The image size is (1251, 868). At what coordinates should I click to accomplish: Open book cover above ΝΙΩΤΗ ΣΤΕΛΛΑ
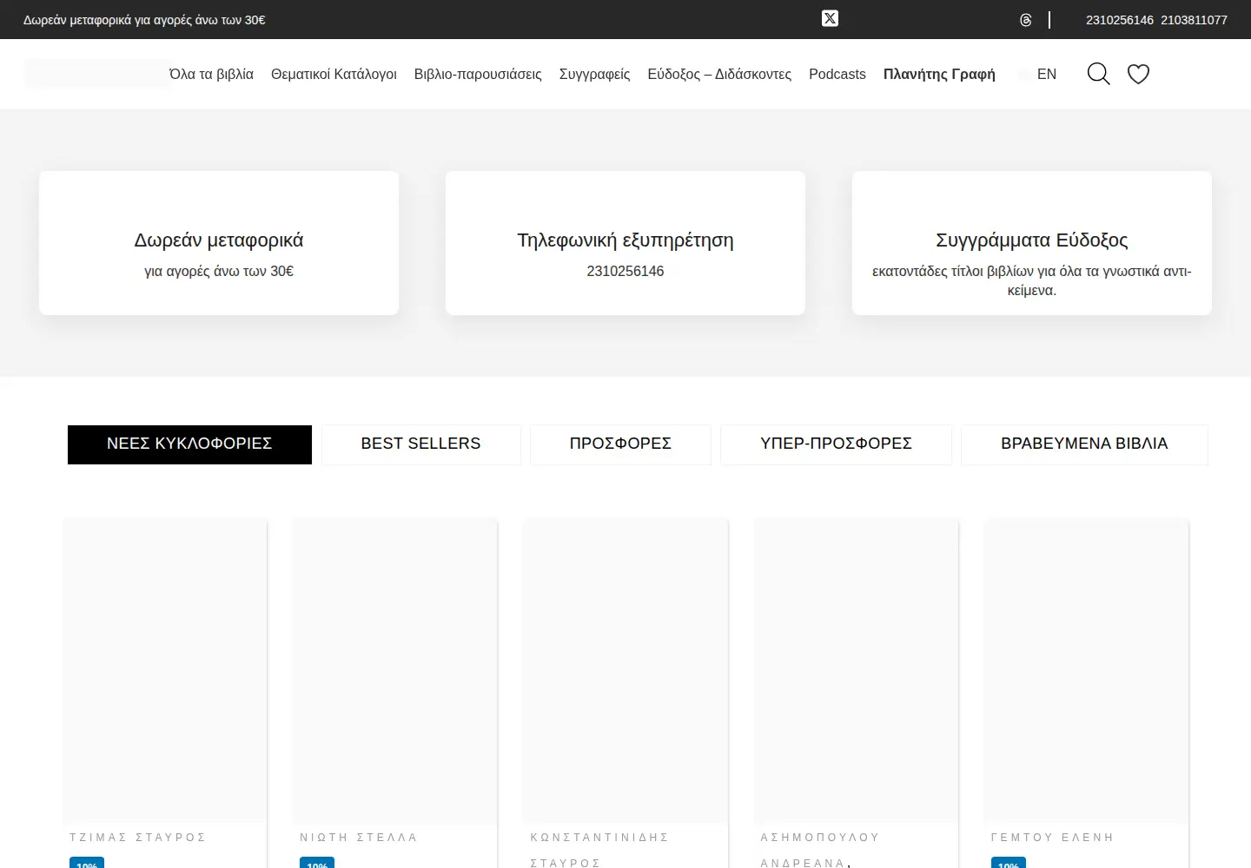[x=395, y=670]
